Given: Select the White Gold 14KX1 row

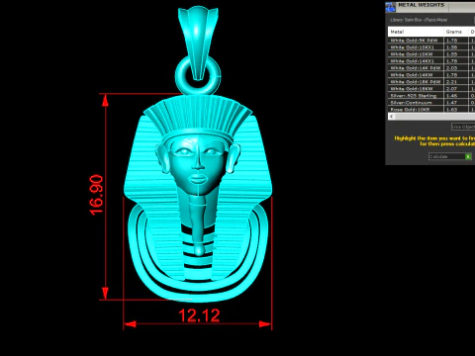Looking at the screenshot, I should point(431,61).
